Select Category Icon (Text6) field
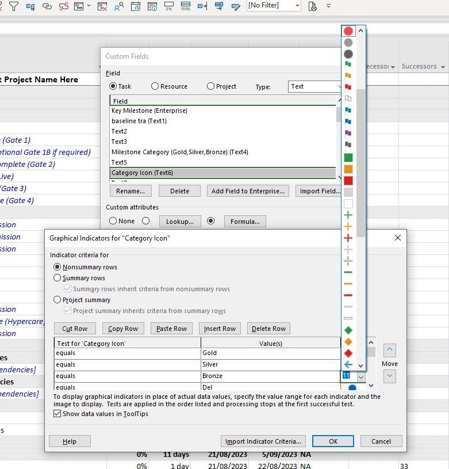449x469 pixels. 223,173
